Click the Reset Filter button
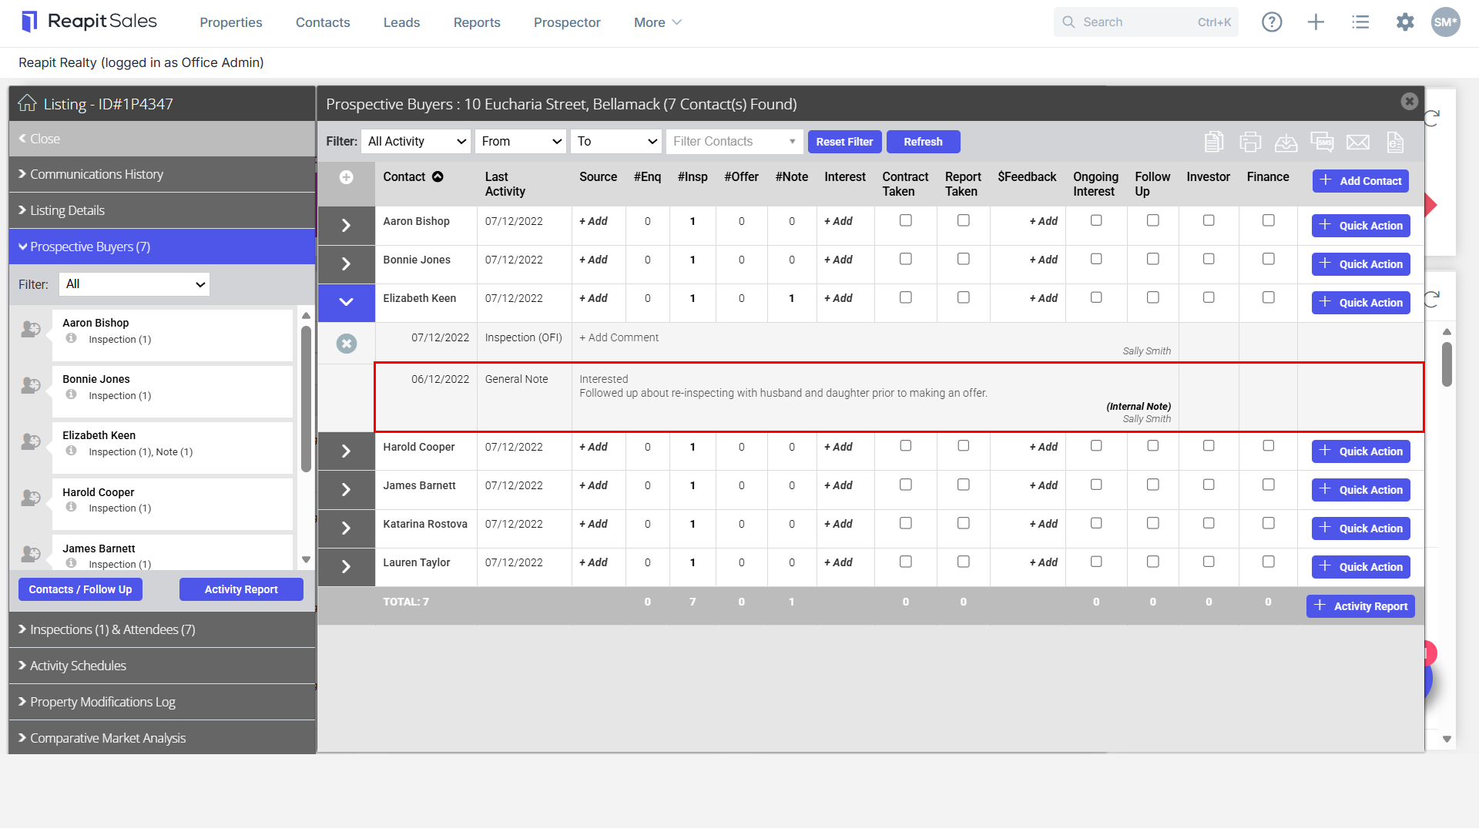 point(844,142)
